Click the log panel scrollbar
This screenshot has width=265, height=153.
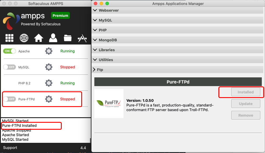90,140
